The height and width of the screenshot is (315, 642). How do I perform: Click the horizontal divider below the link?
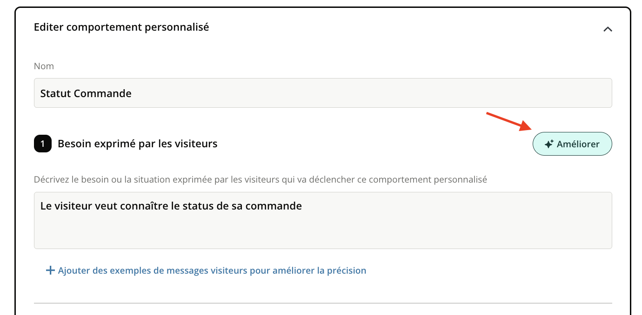tap(323, 303)
